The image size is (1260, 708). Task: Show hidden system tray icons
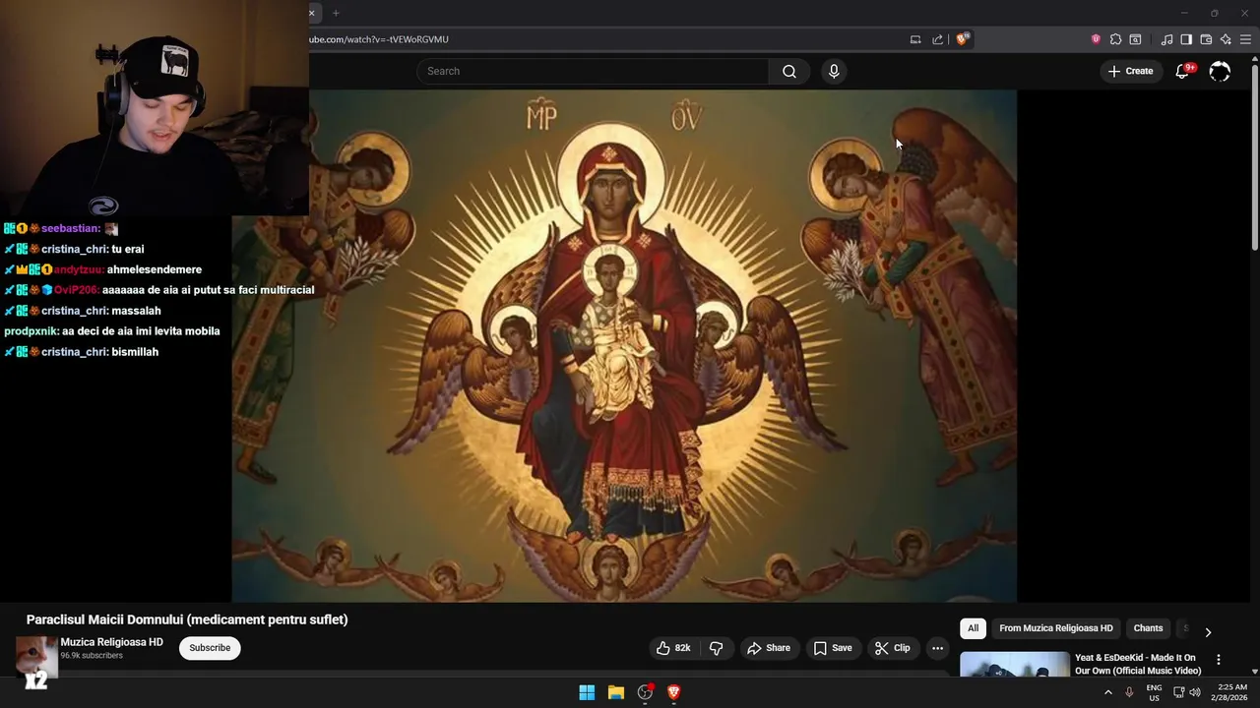[x=1108, y=692]
